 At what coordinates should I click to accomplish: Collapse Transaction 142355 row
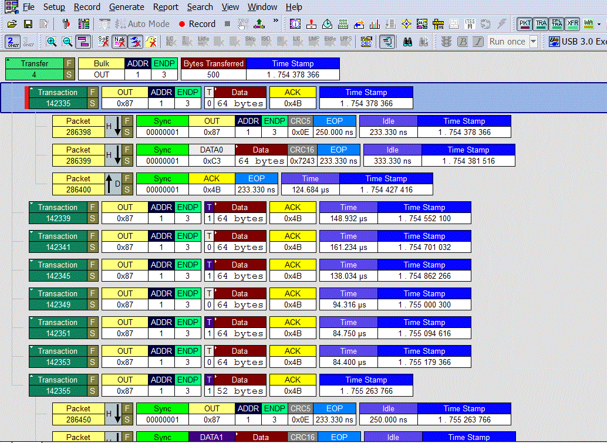point(32,377)
